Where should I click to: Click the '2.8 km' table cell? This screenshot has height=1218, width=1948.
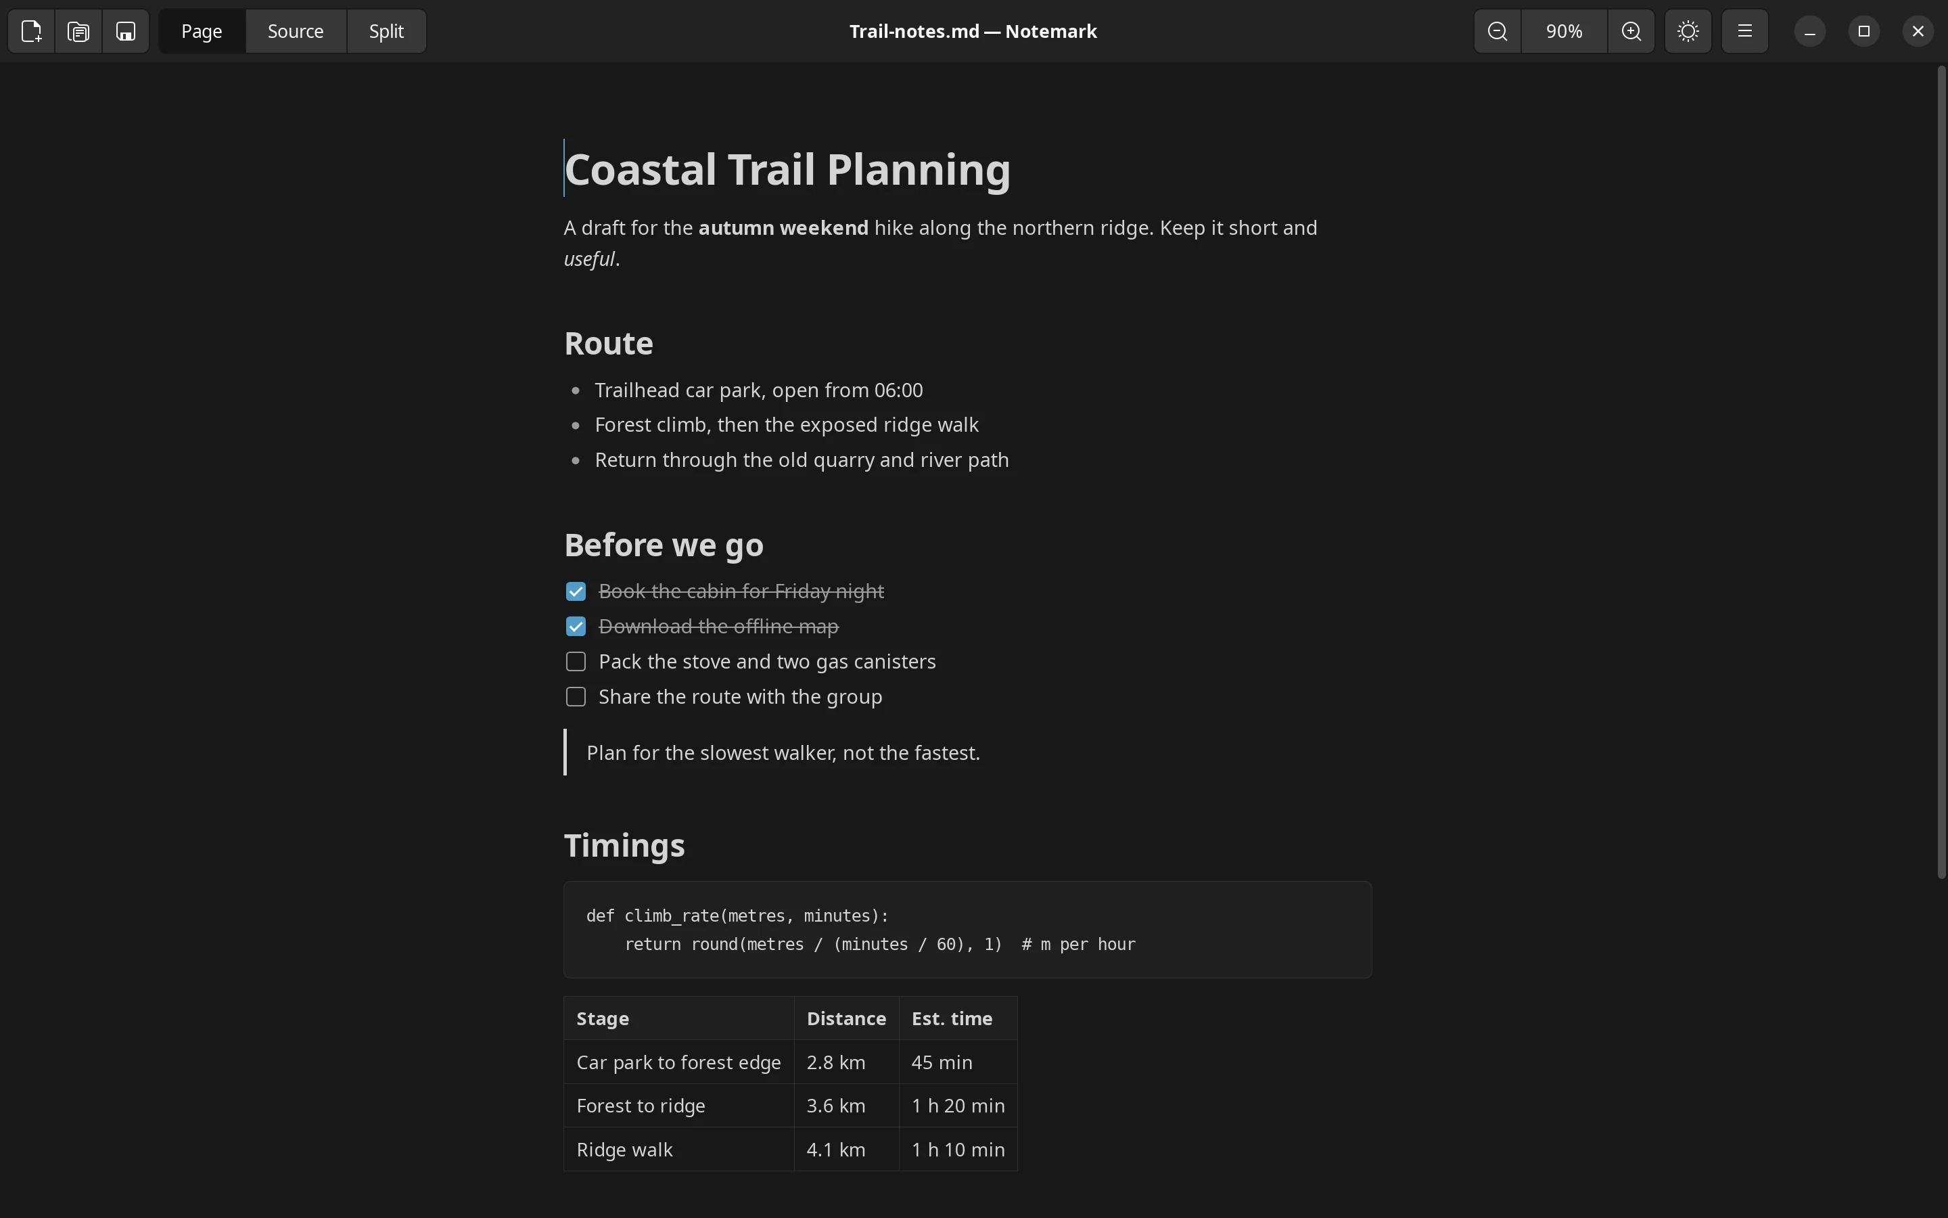[846, 1062]
